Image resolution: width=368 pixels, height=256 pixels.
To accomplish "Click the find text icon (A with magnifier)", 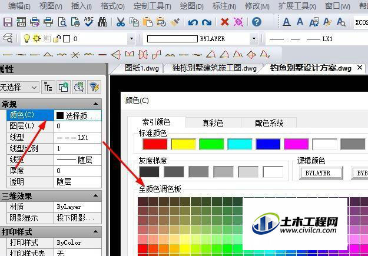I will click(x=341, y=22).
